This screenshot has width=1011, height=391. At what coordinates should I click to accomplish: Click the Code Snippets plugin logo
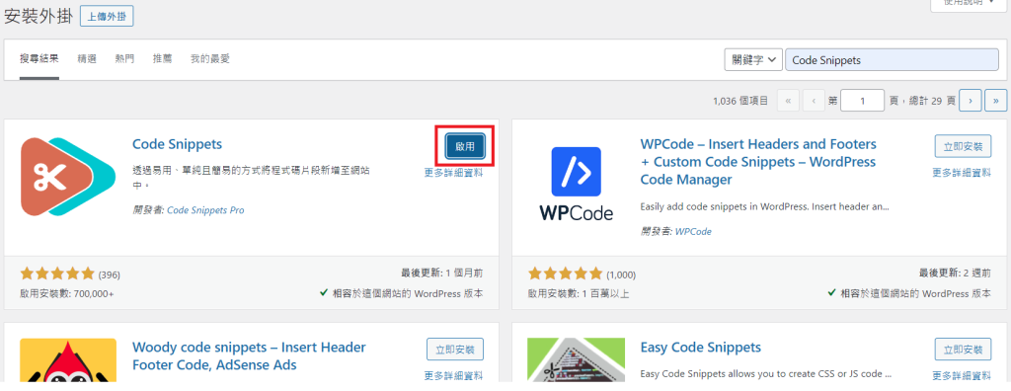68,177
